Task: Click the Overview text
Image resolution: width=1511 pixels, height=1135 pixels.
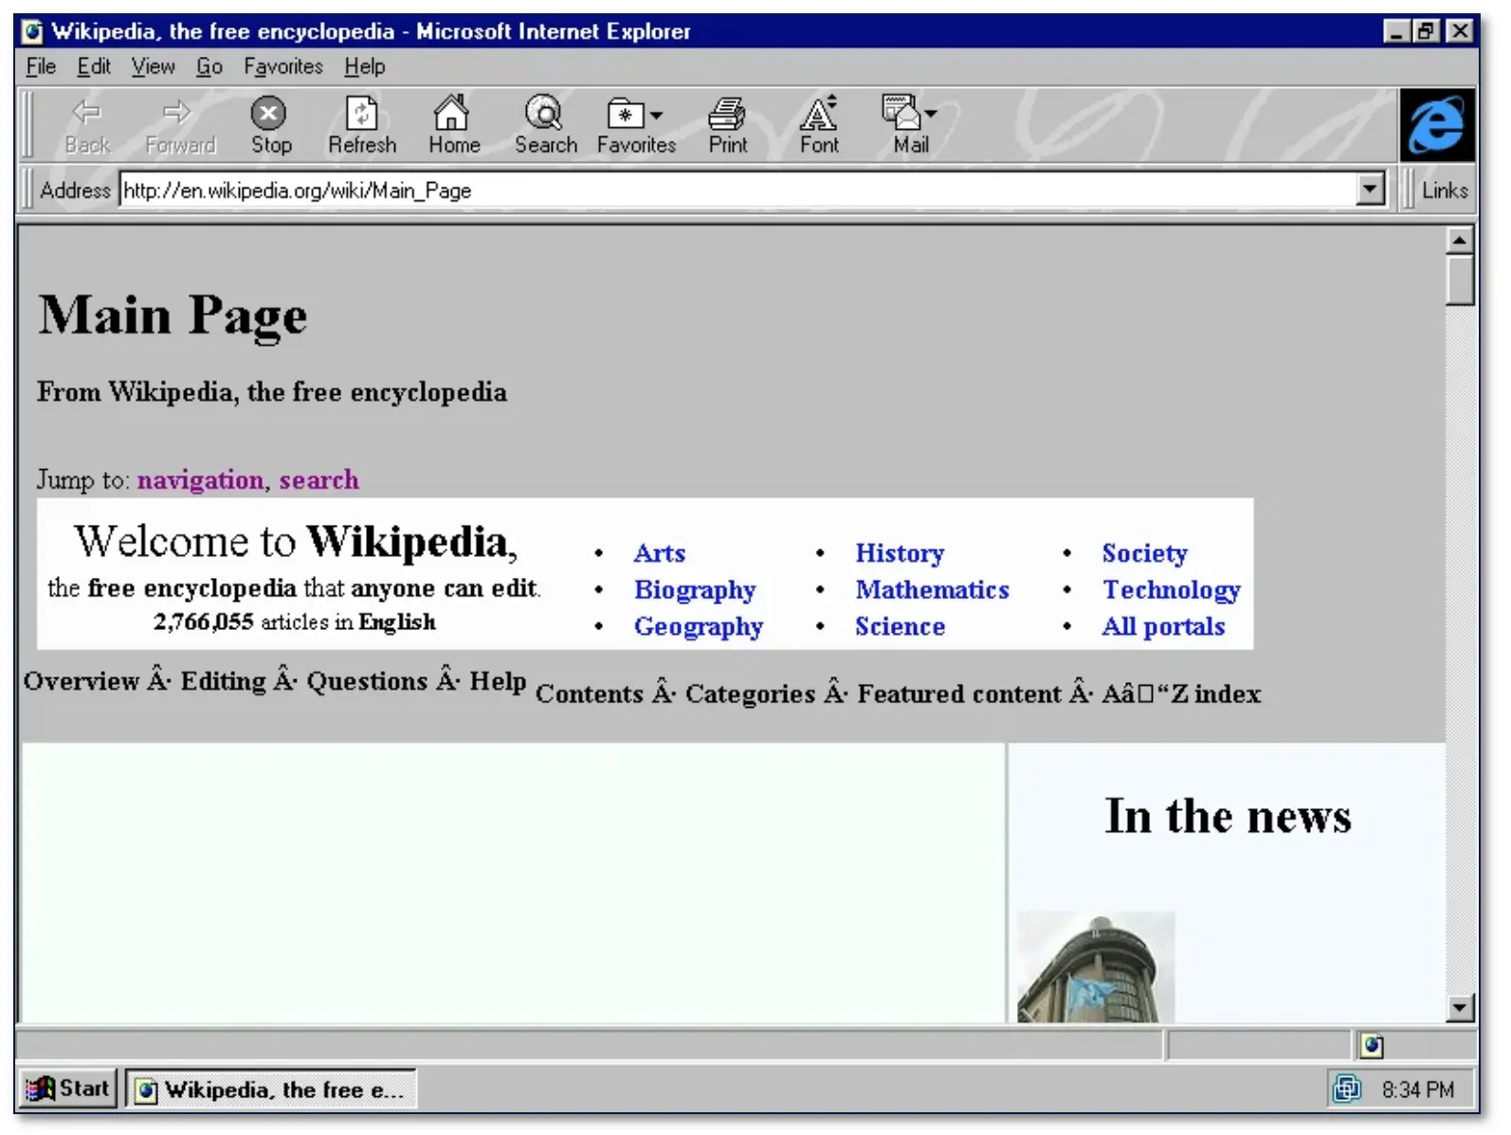Action: click(x=82, y=681)
